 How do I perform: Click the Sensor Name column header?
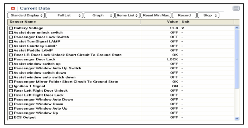(73, 22)
